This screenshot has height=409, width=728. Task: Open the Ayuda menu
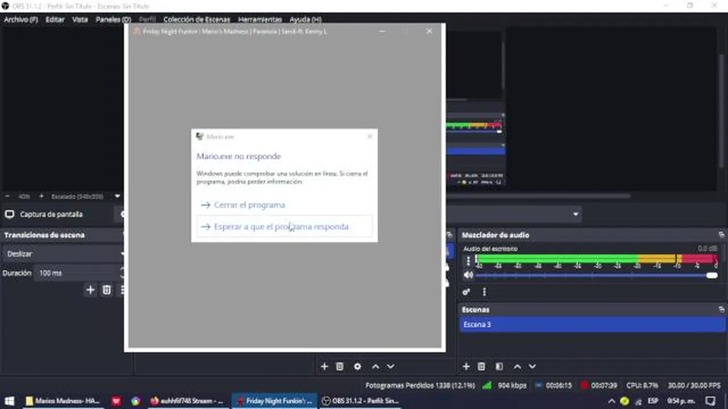305,19
